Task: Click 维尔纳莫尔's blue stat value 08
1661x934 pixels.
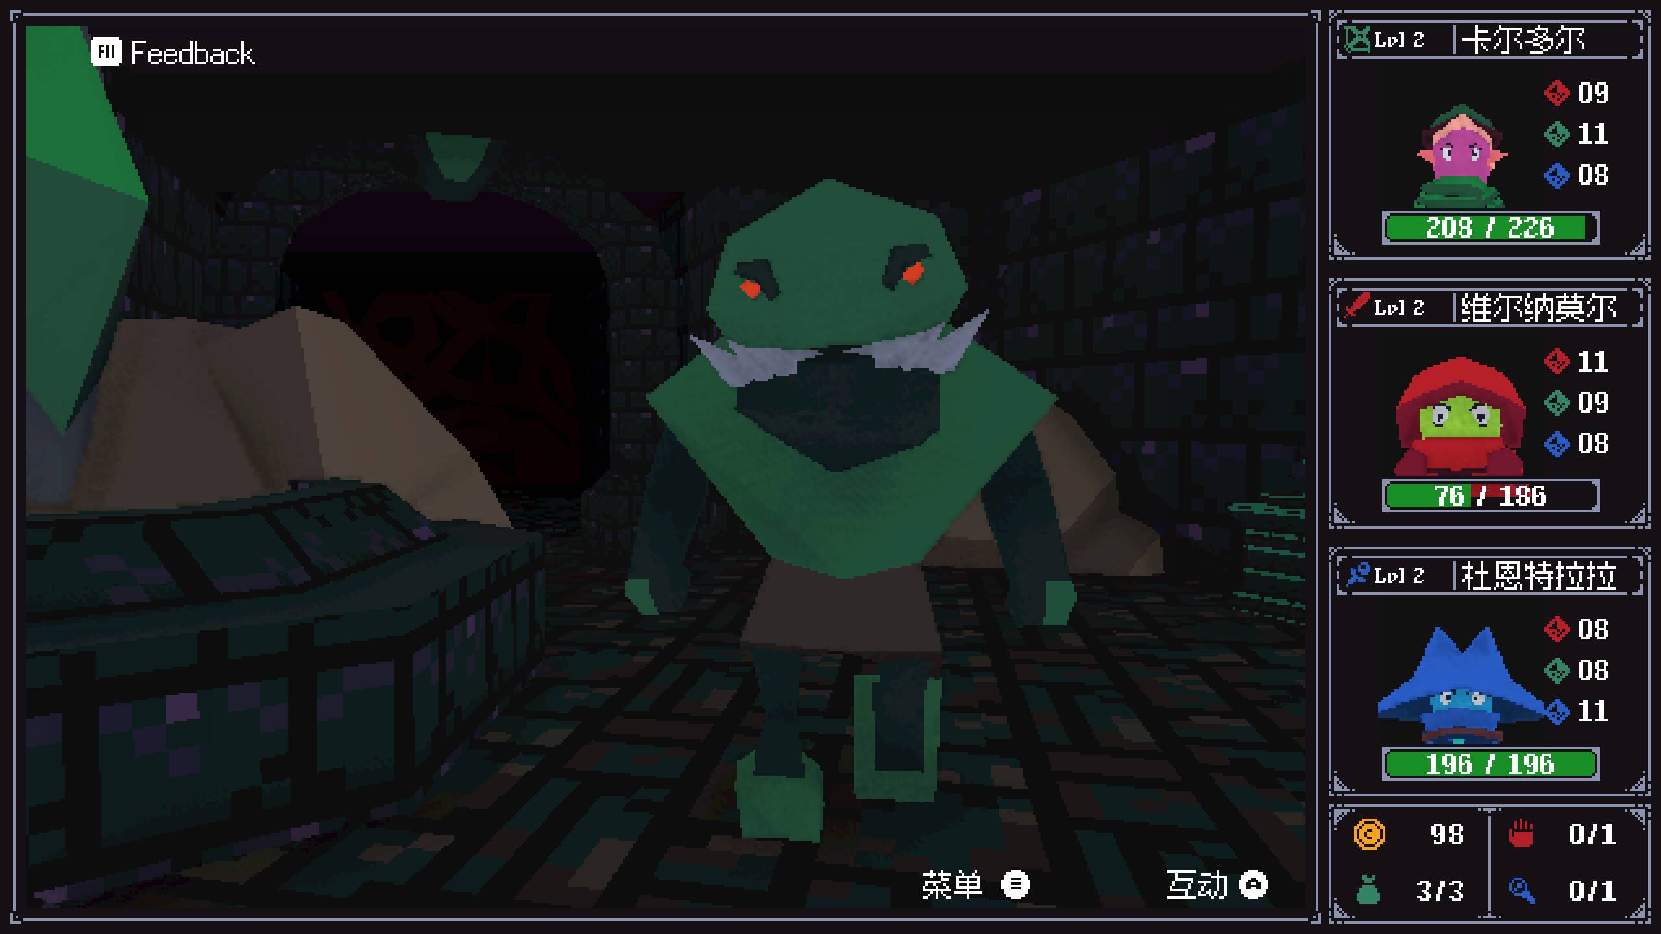Action: 1594,444
